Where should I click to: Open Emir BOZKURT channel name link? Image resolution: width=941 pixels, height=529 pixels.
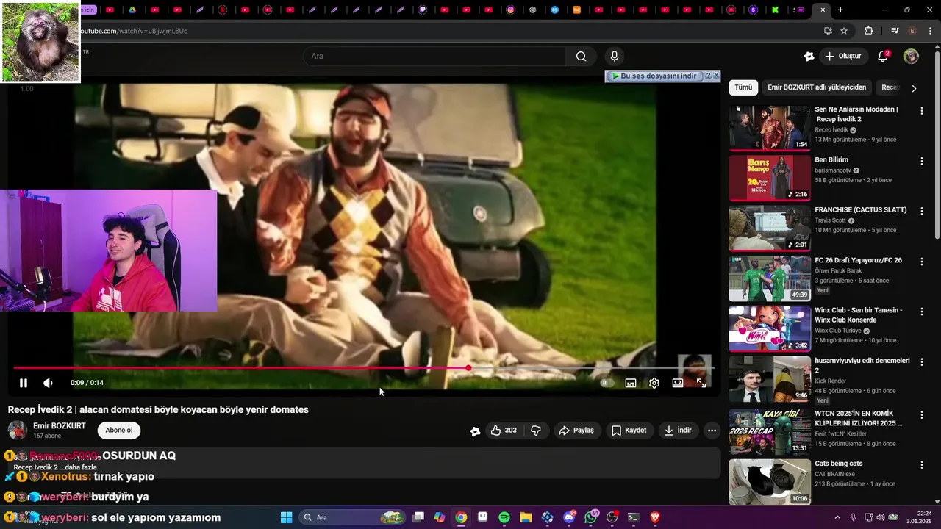60,426
